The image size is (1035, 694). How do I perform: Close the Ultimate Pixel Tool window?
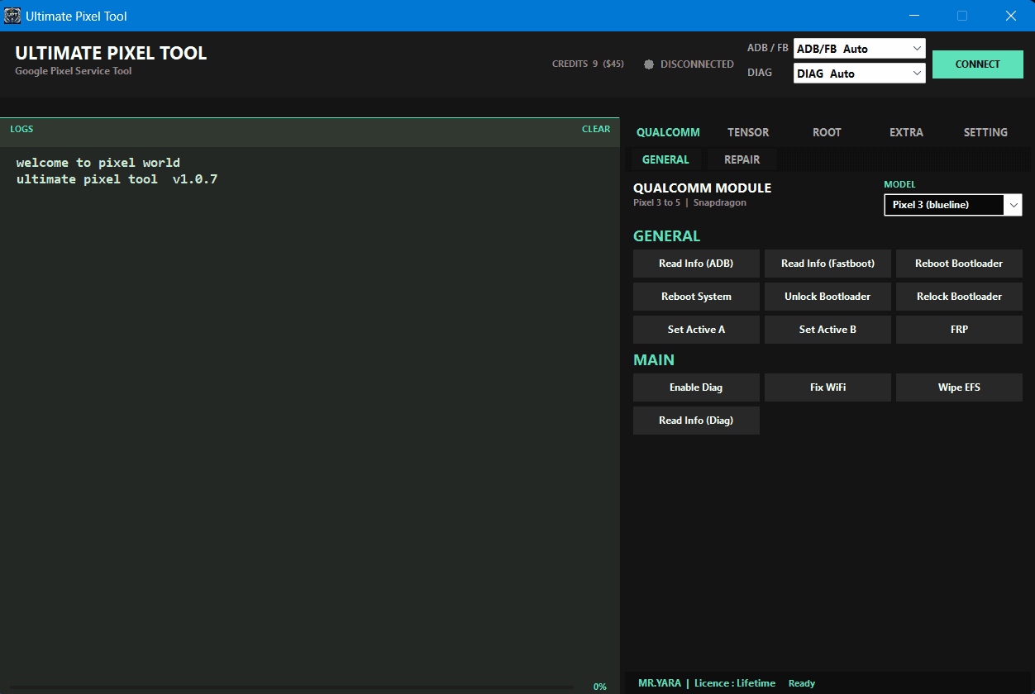pyautogui.click(x=1010, y=16)
